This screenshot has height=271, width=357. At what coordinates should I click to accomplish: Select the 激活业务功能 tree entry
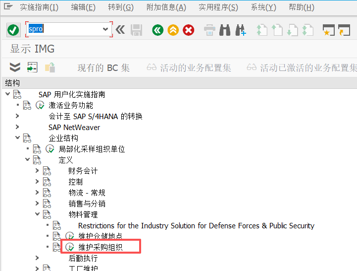tap(71, 105)
